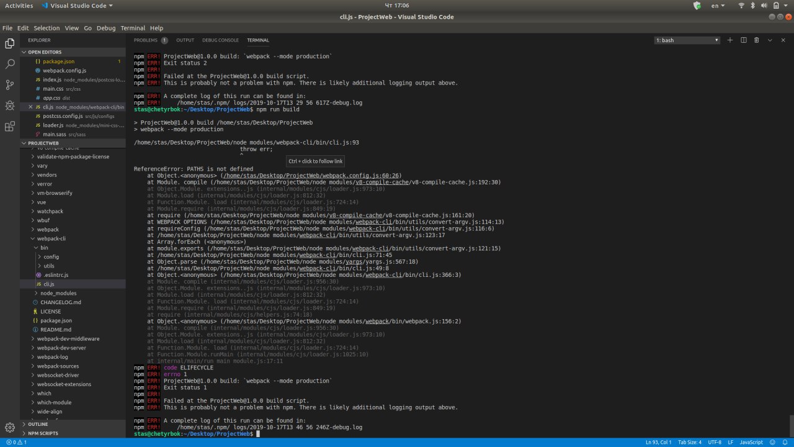The image size is (794, 447).
Task: Click the feedback smiley in status bar
Action: [773, 442]
